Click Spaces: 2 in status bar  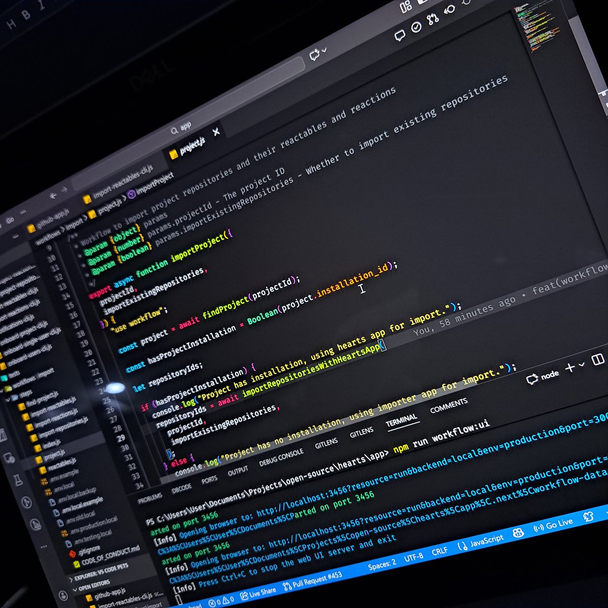pyautogui.click(x=382, y=565)
